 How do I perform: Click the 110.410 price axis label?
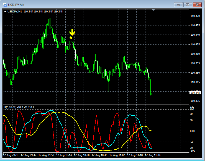click(195, 54)
